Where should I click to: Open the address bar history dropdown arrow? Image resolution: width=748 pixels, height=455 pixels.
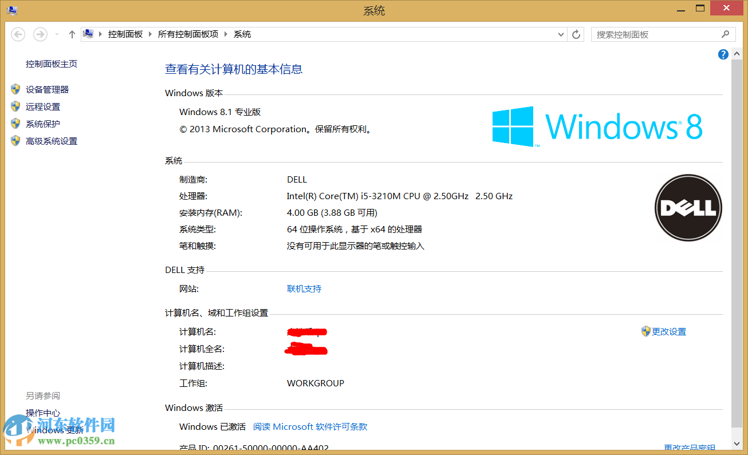[561, 34]
